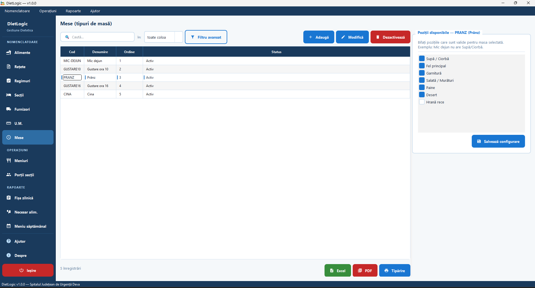Click the Excel file icon
The height and width of the screenshot is (288, 535).
pos(332,270)
